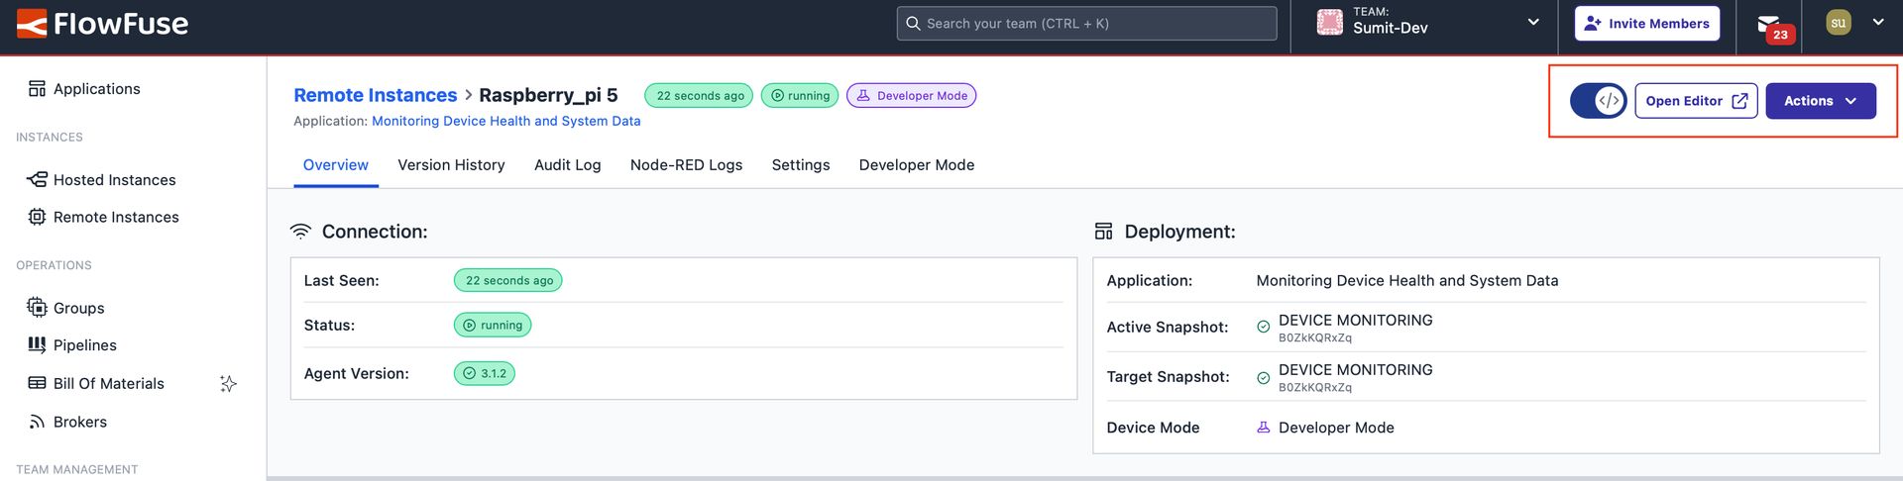The width and height of the screenshot is (1903, 481).
Task: Click the Open Editor button
Action: [1696, 101]
